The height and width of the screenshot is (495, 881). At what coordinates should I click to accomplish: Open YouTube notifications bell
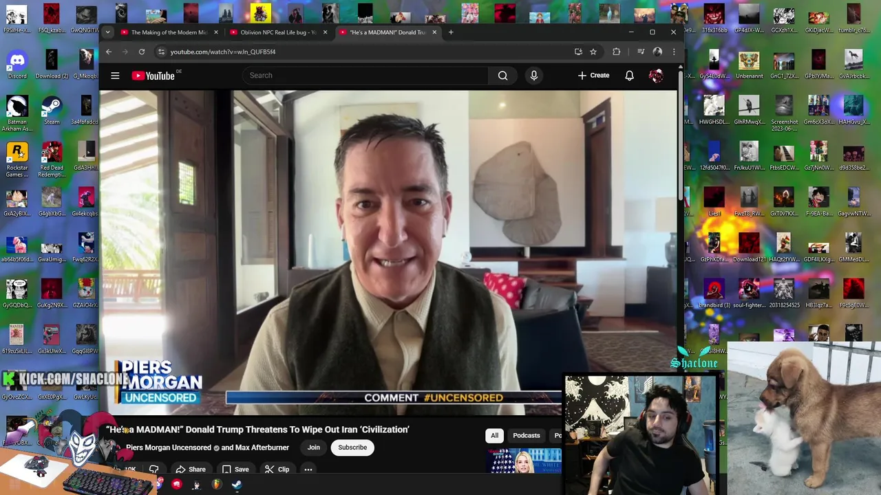pos(629,76)
